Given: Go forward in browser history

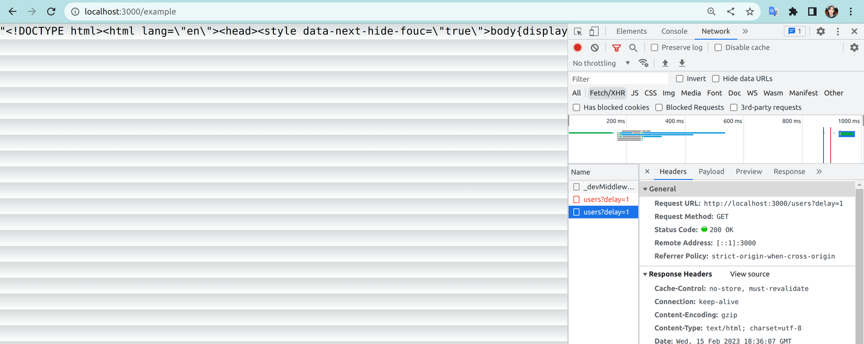Looking at the screenshot, I should [32, 12].
